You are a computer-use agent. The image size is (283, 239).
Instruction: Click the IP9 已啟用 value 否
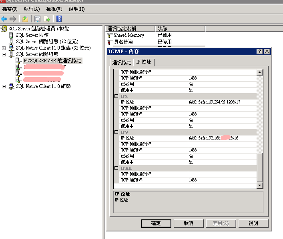pyautogui.click(x=222, y=156)
